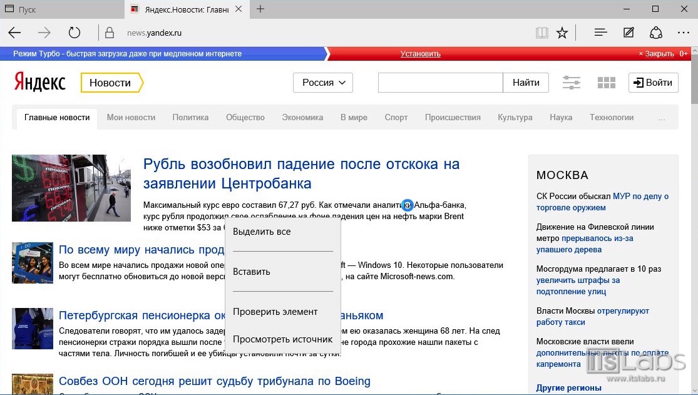The width and height of the screenshot is (698, 395).
Task: Open the Технологии news tab
Action: (x=612, y=118)
